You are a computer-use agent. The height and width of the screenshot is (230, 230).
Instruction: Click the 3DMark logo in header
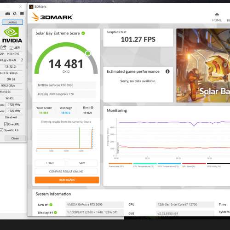[x=52, y=17]
